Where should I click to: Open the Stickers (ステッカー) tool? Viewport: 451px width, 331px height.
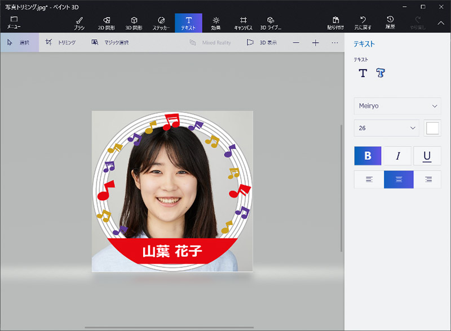[161, 23]
